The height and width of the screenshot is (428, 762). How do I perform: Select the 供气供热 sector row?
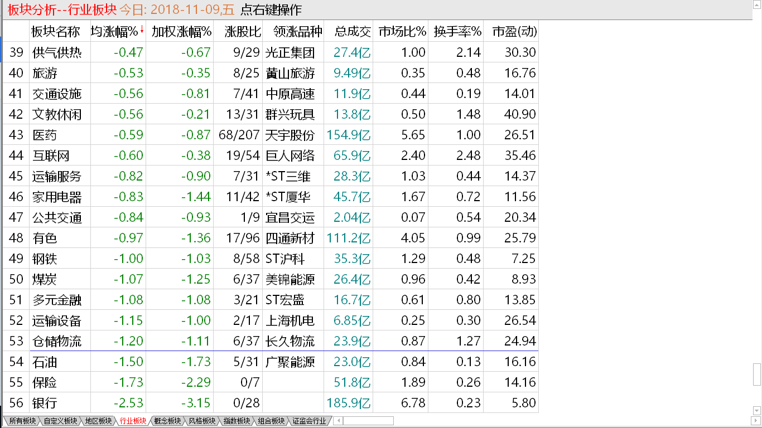(271, 52)
